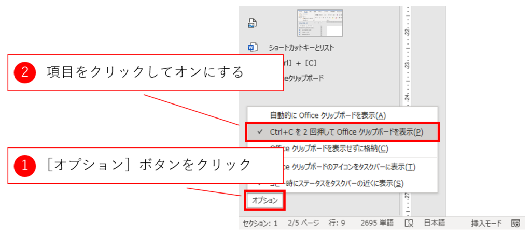Select the screenshot thumbnail in the clipboard

319,23
